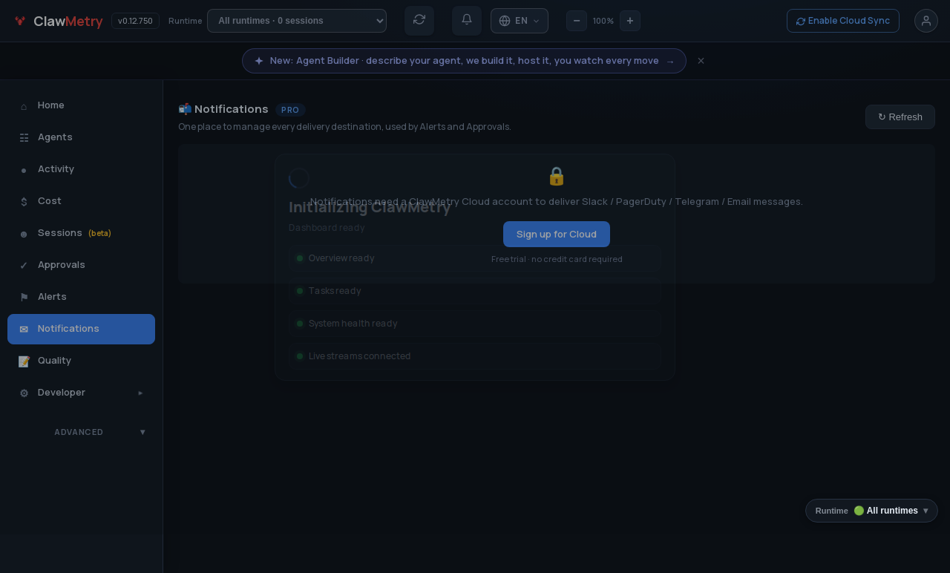
Task: Click the ClawMetry brand name
Action: click(68, 21)
